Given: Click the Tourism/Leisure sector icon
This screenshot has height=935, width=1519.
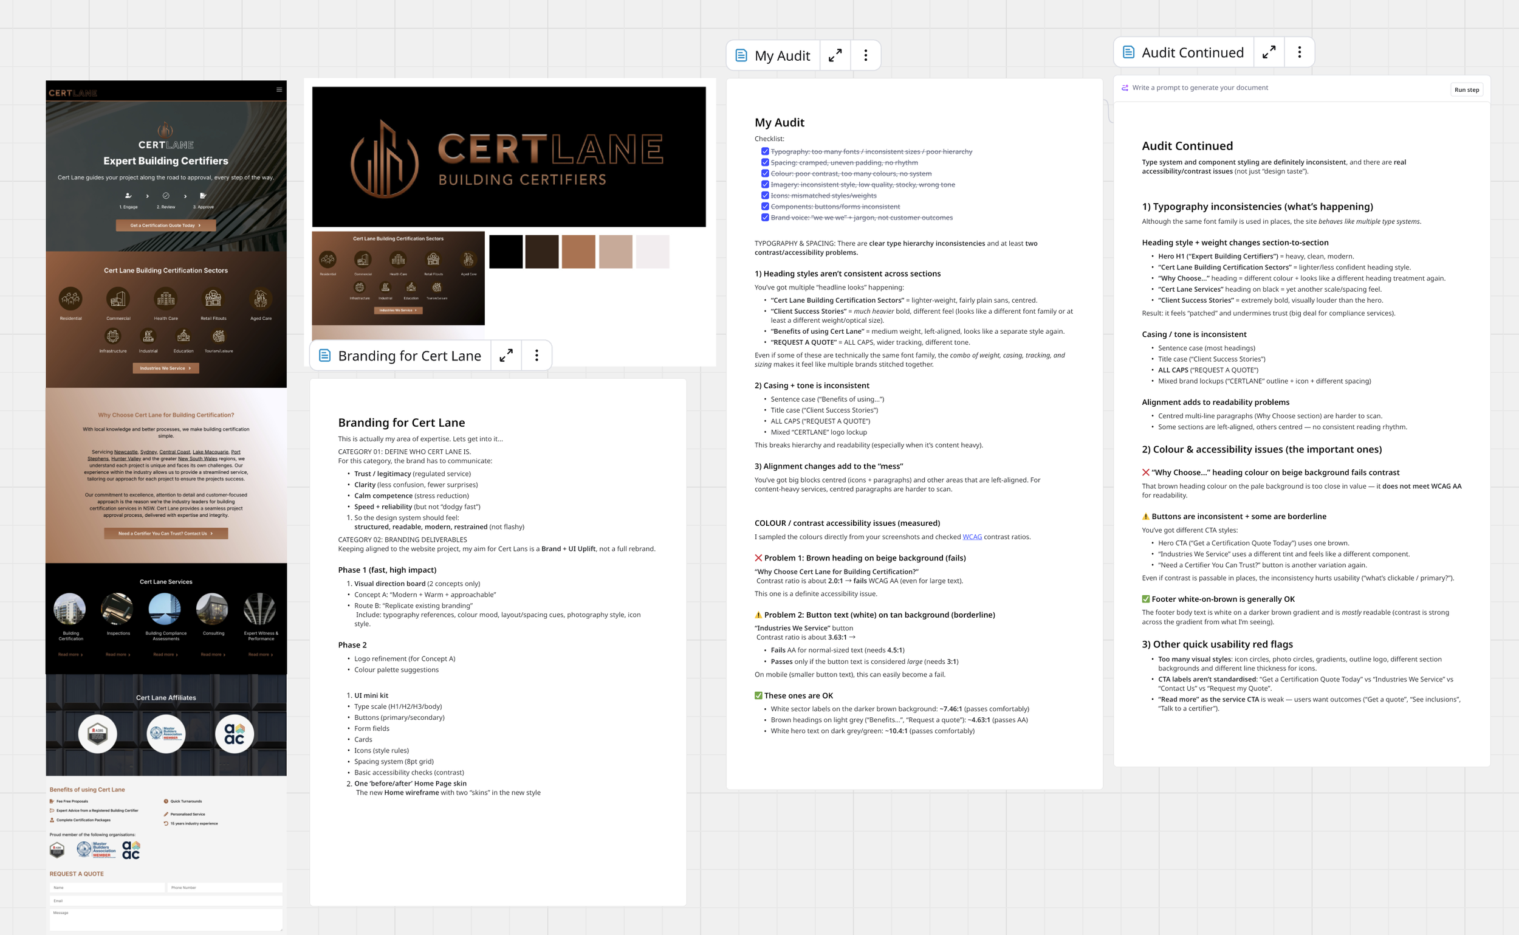Looking at the screenshot, I should click(219, 336).
